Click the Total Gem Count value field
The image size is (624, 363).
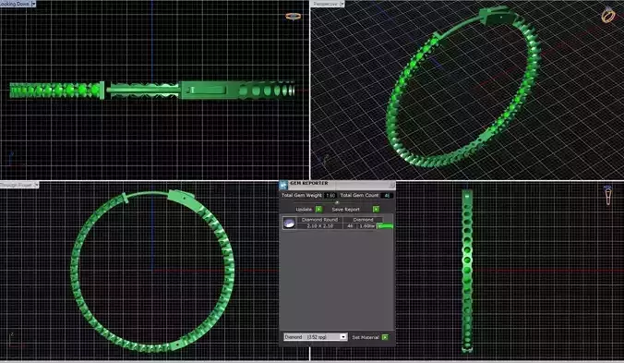click(387, 196)
